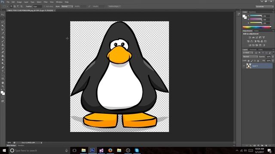
Task: Click the foreground and background color swatches
Action: point(3,93)
